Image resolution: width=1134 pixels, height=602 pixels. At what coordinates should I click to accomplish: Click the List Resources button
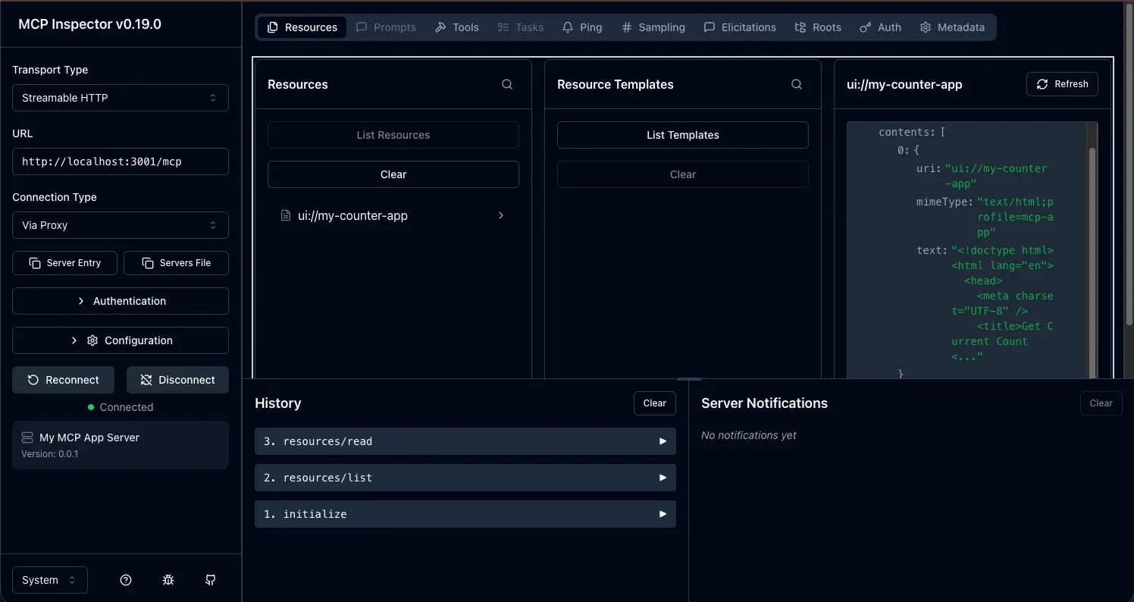393,135
